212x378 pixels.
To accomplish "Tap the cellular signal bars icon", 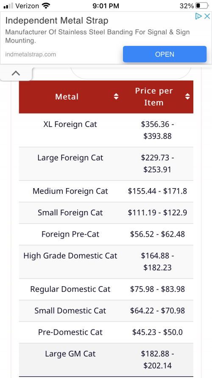I will (8, 6).
